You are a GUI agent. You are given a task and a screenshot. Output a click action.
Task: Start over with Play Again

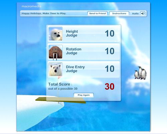point(83,95)
